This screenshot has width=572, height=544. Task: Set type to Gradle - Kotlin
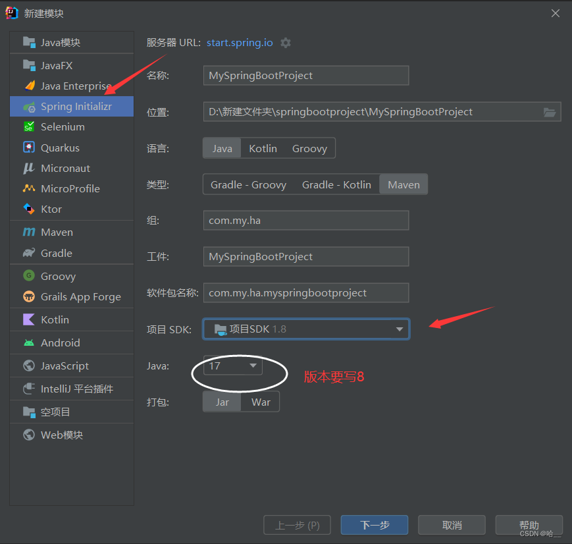[336, 185]
